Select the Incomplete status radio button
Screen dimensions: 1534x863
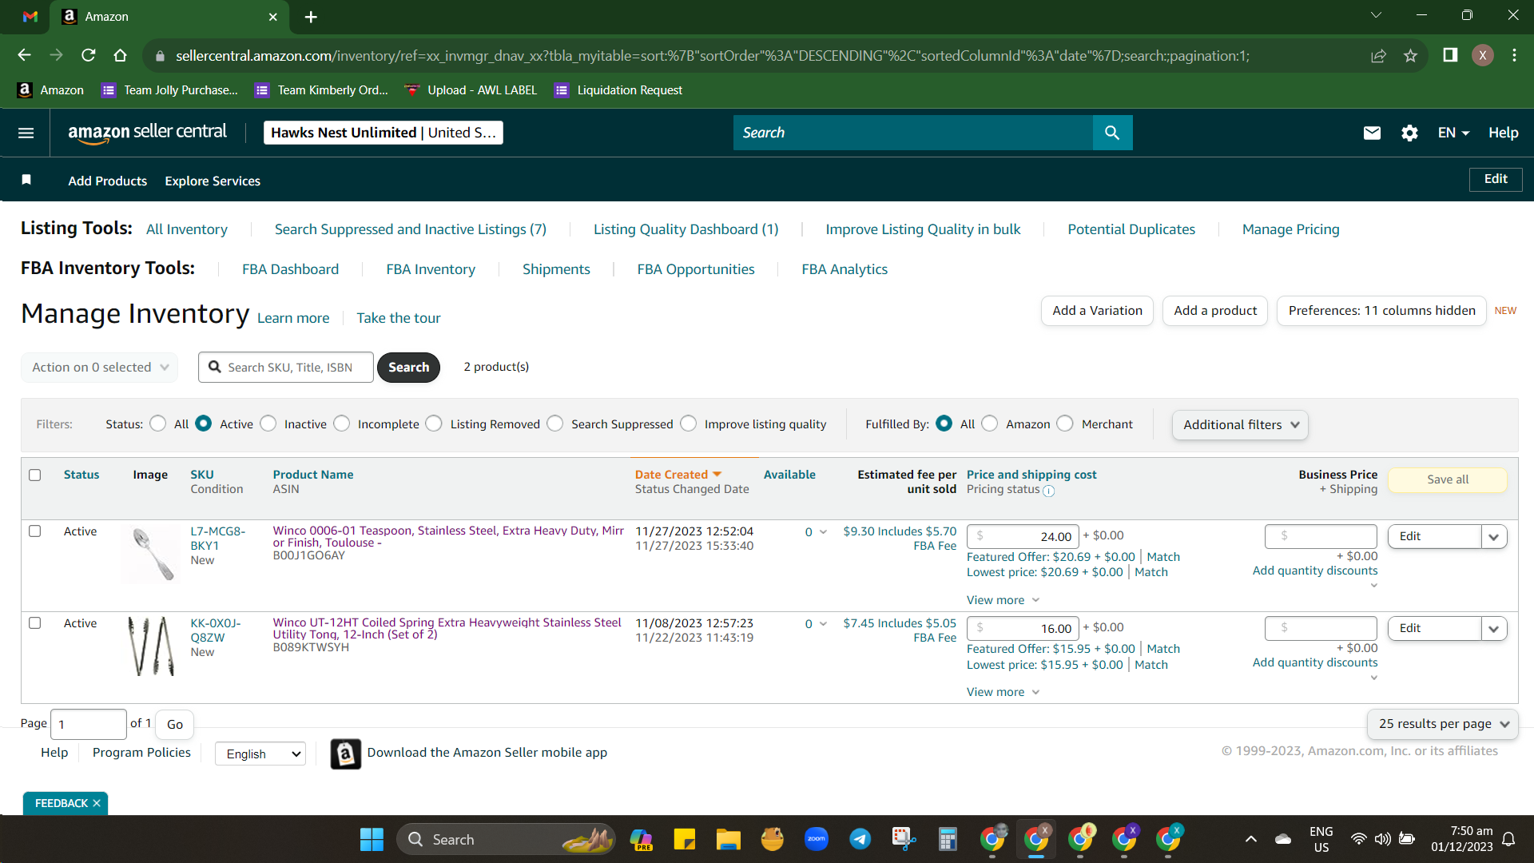(342, 424)
